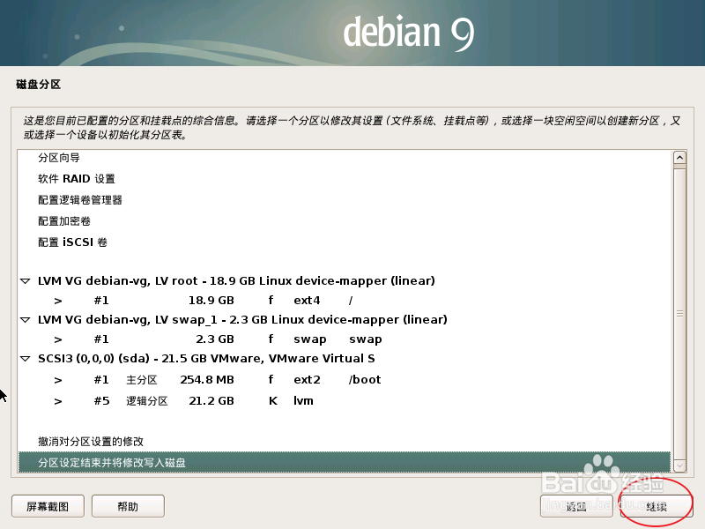Click the scrollbar down arrow
The width and height of the screenshot is (705, 529).
(679, 466)
